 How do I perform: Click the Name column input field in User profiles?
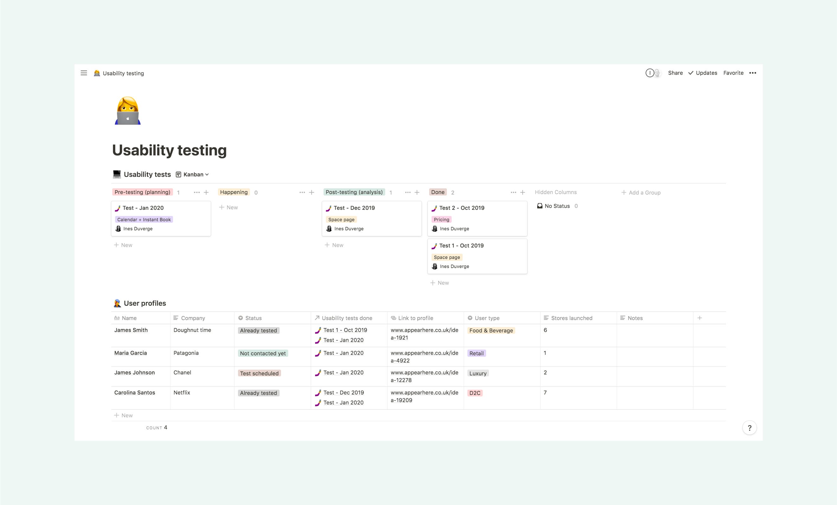pos(130,318)
